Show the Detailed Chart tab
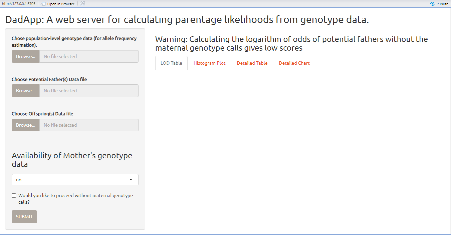This screenshot has width=451, height=235. coord(294,63)
